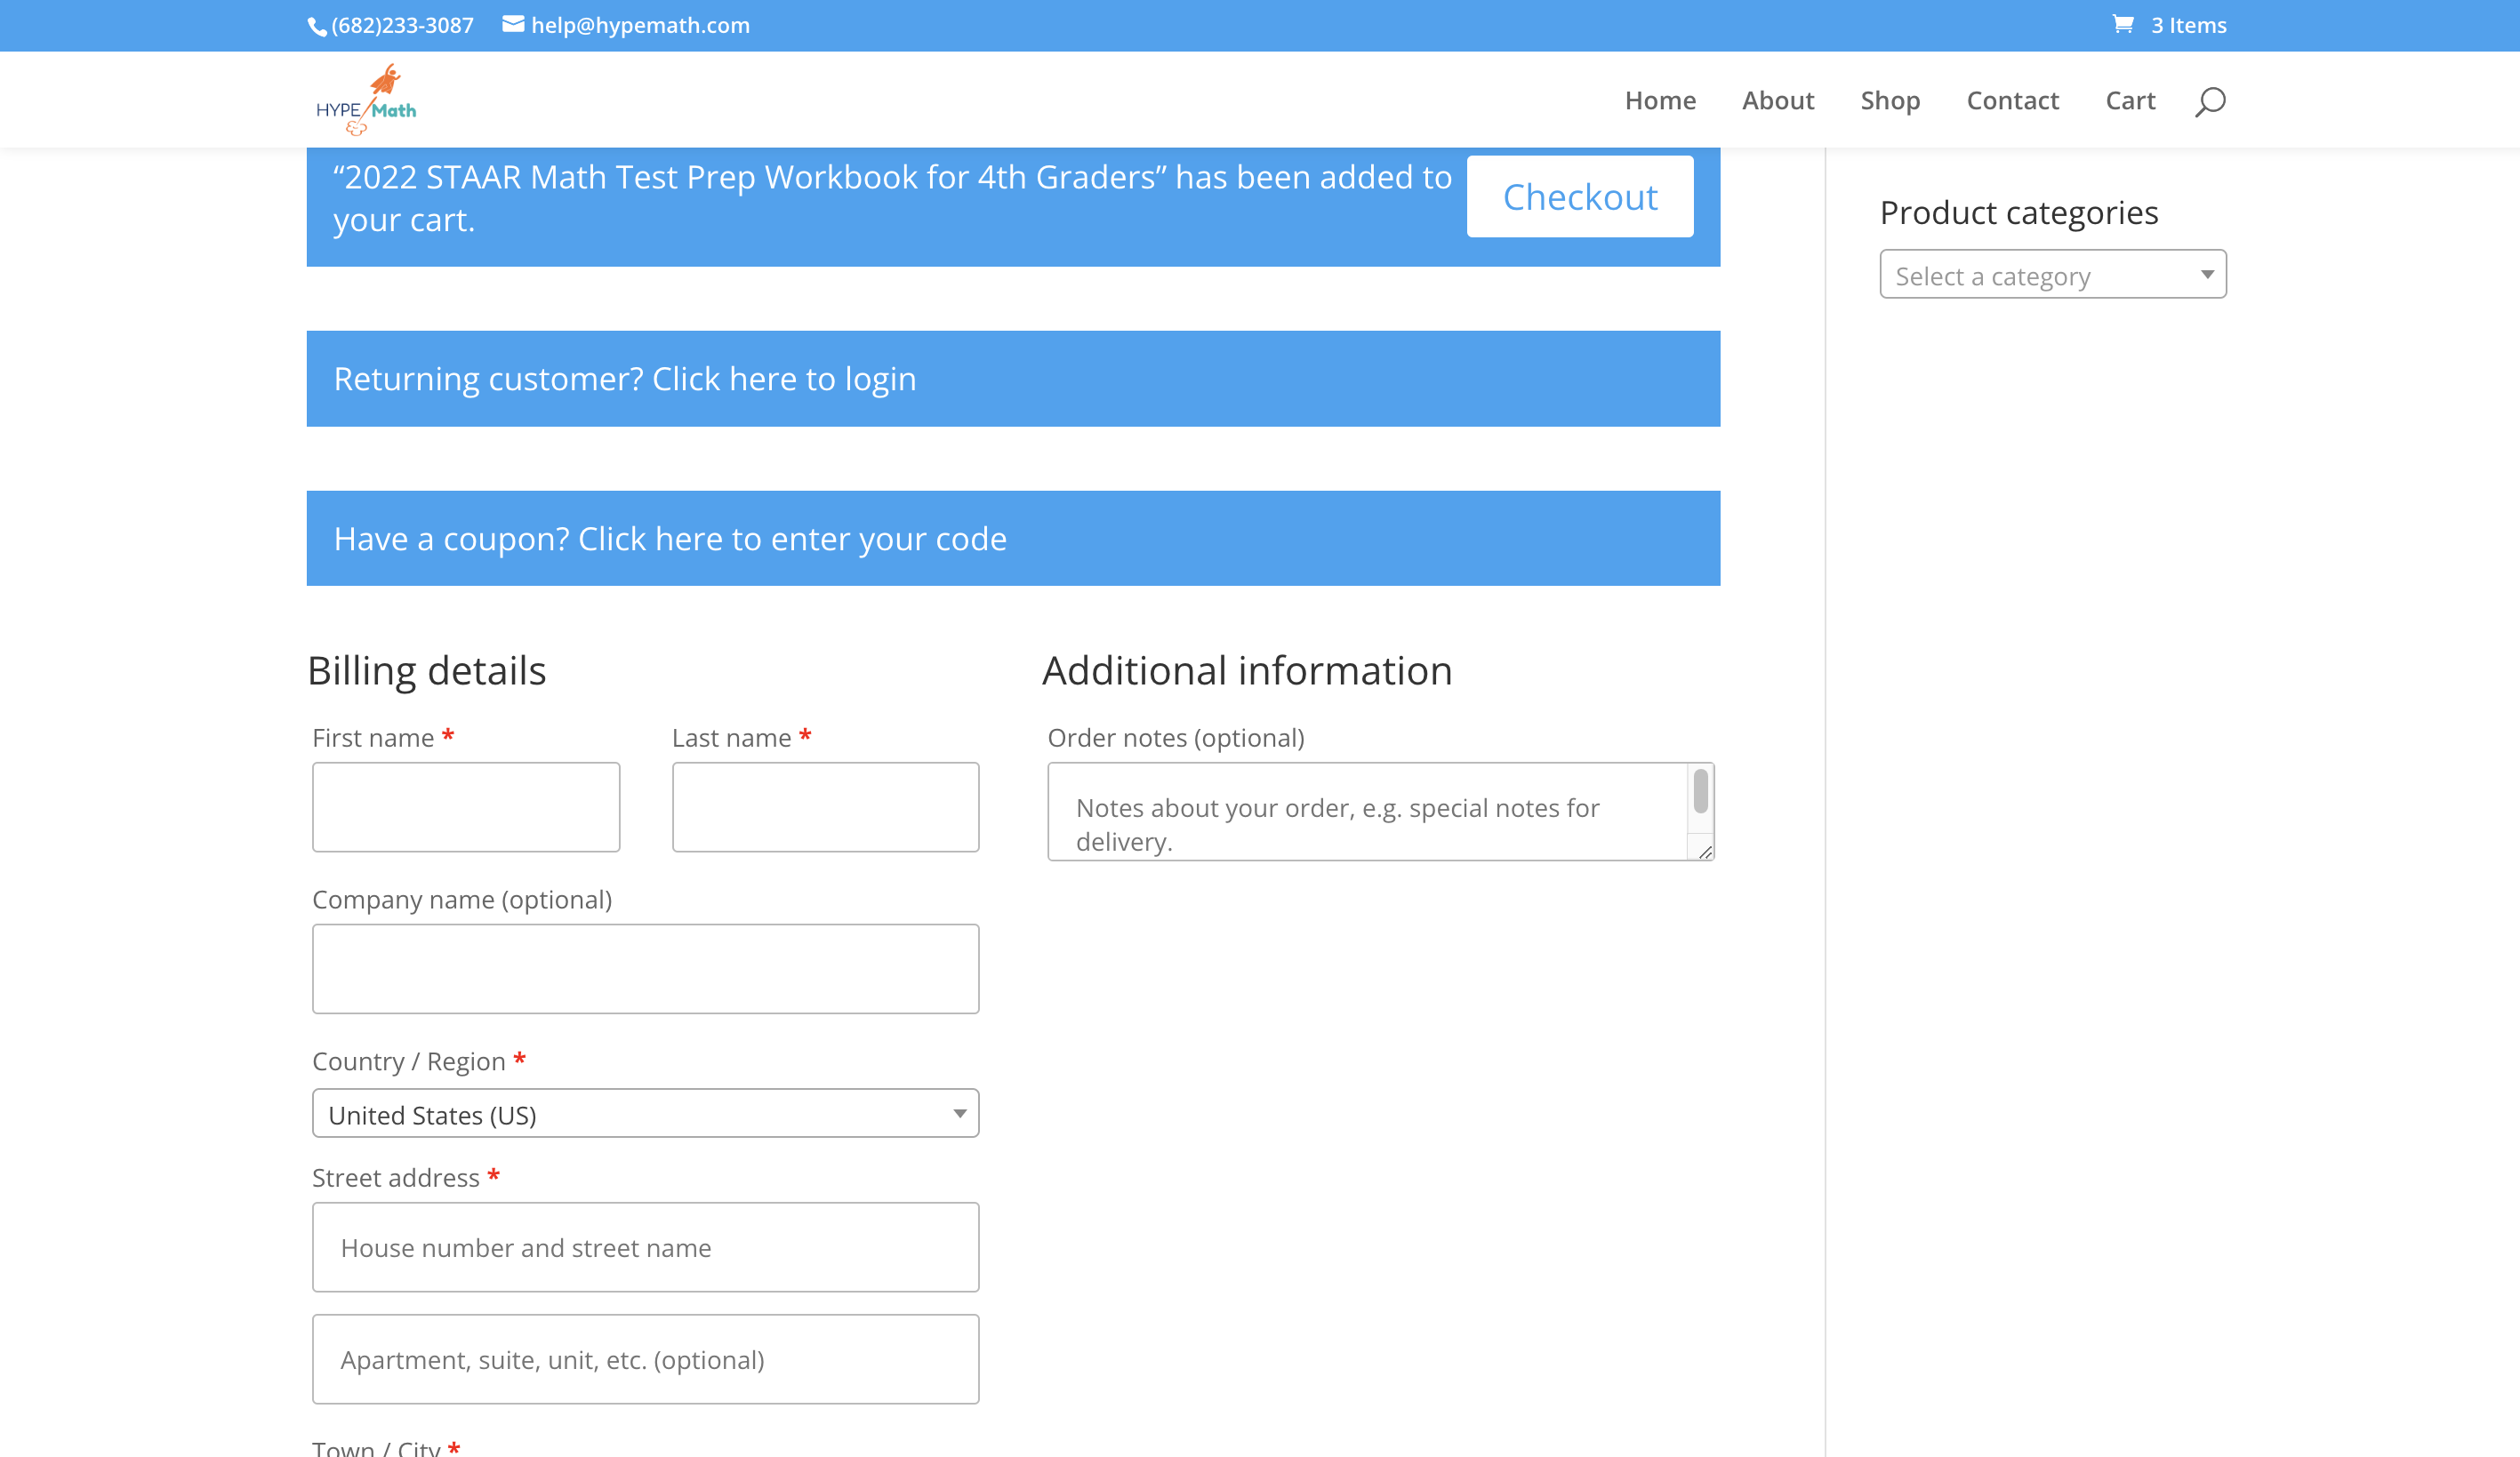Viewport: 2520px width, 1457px height.
Task: Open the Home menu item
Action: 1660,101
